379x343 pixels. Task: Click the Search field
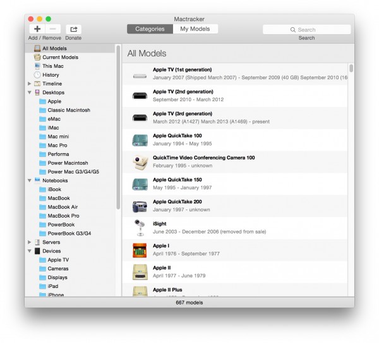(306, 30)
